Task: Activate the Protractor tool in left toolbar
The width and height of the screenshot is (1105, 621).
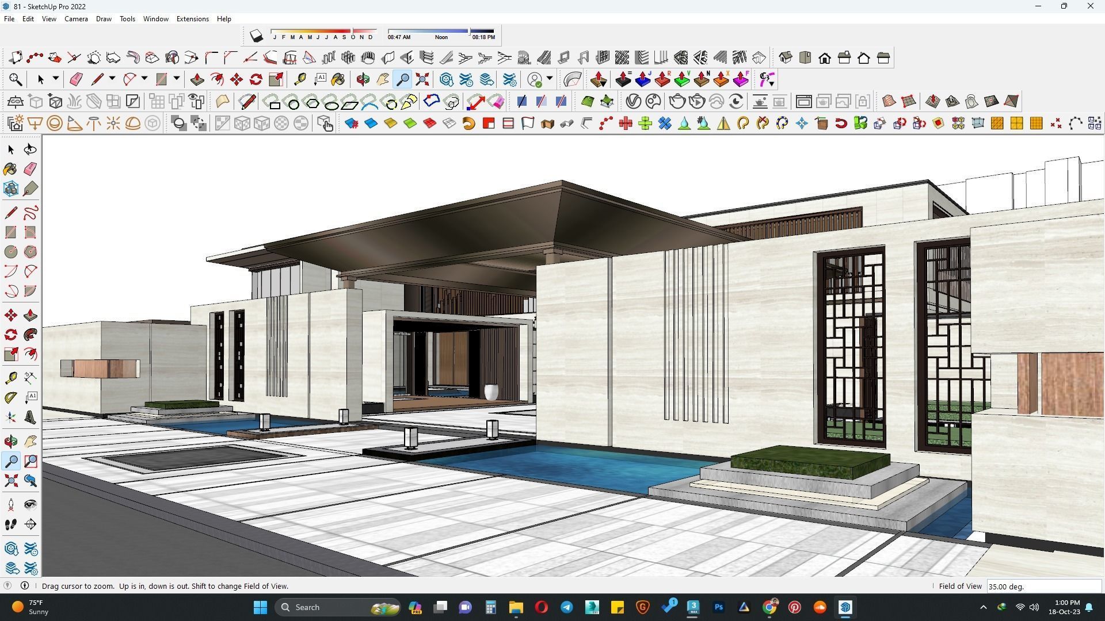Action: tap(10, 398)
